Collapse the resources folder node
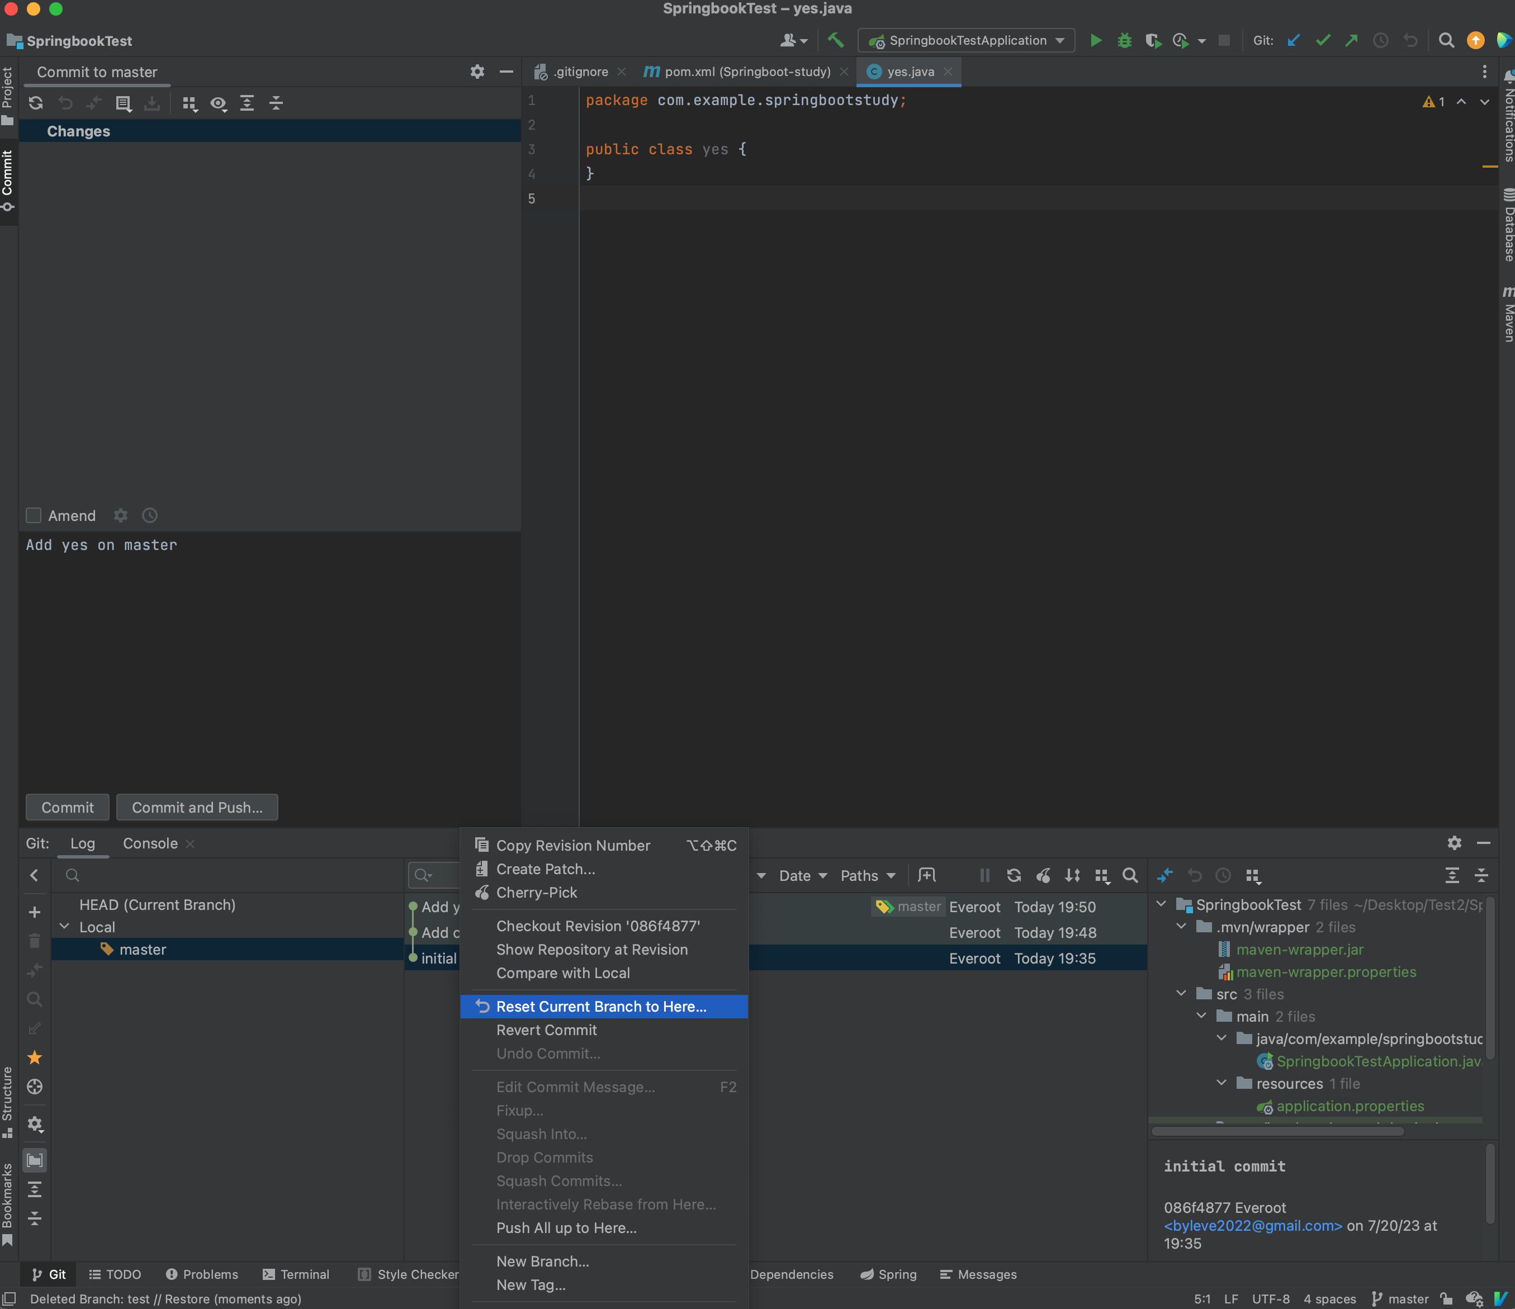The height and width of the screenshot is (1309, 1515). pos(1221,1083)
